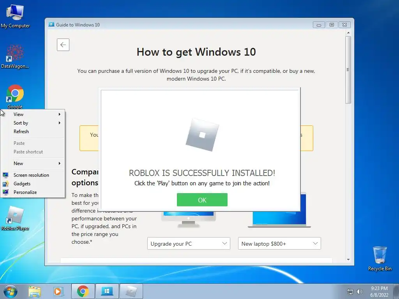
Task: Click the Roblox logo in the dialog
Action: (202, 135)
